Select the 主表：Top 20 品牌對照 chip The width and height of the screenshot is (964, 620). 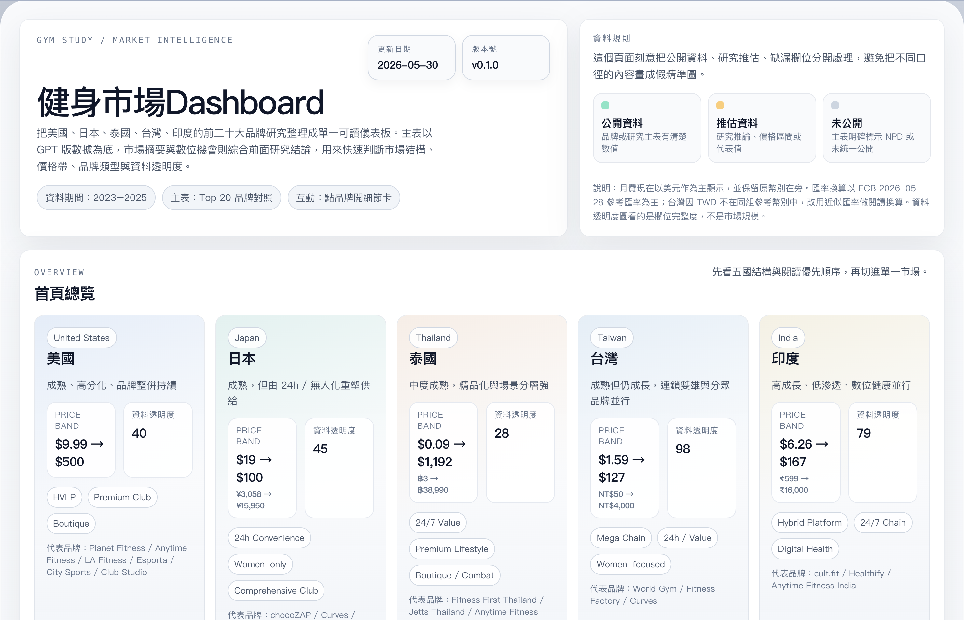(221, 198)
